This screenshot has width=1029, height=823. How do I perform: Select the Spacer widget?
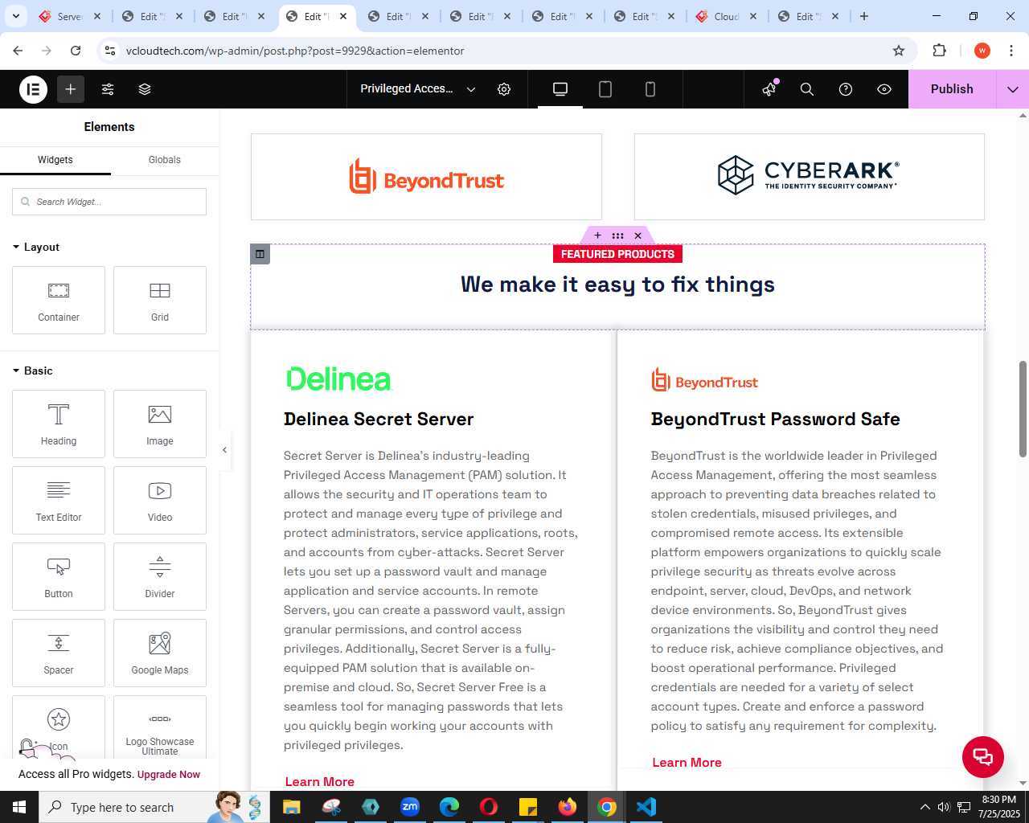click(x=59, y=653)
